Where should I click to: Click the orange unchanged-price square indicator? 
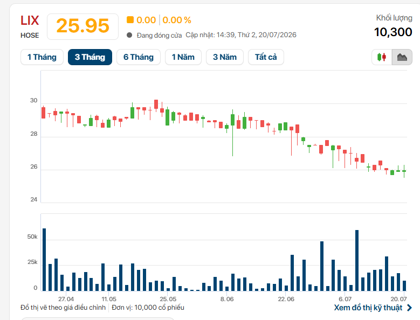point(130,20)
